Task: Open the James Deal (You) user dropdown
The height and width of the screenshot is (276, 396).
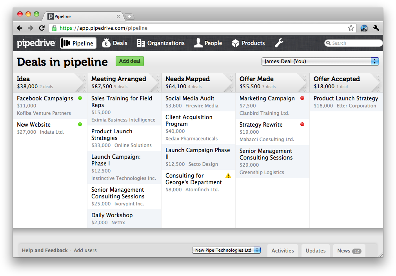Action: point(320,62)
